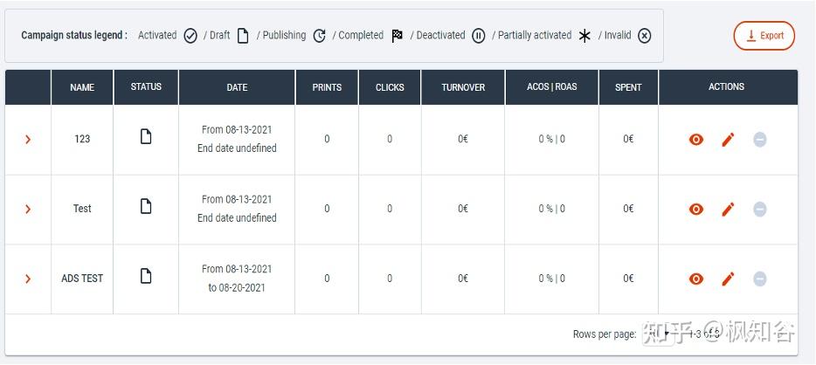Image resolution: width=816 pixels, height=365 pixels.
Task: Edit the 123 campaign with pencil icon
Action: pos(728,140)
